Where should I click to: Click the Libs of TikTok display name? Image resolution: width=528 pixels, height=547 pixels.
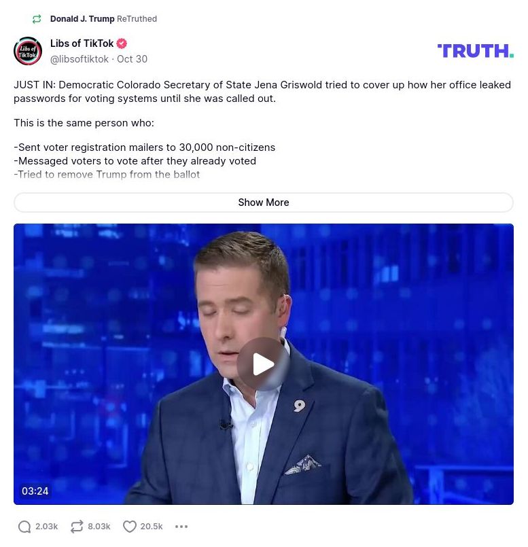82,43
